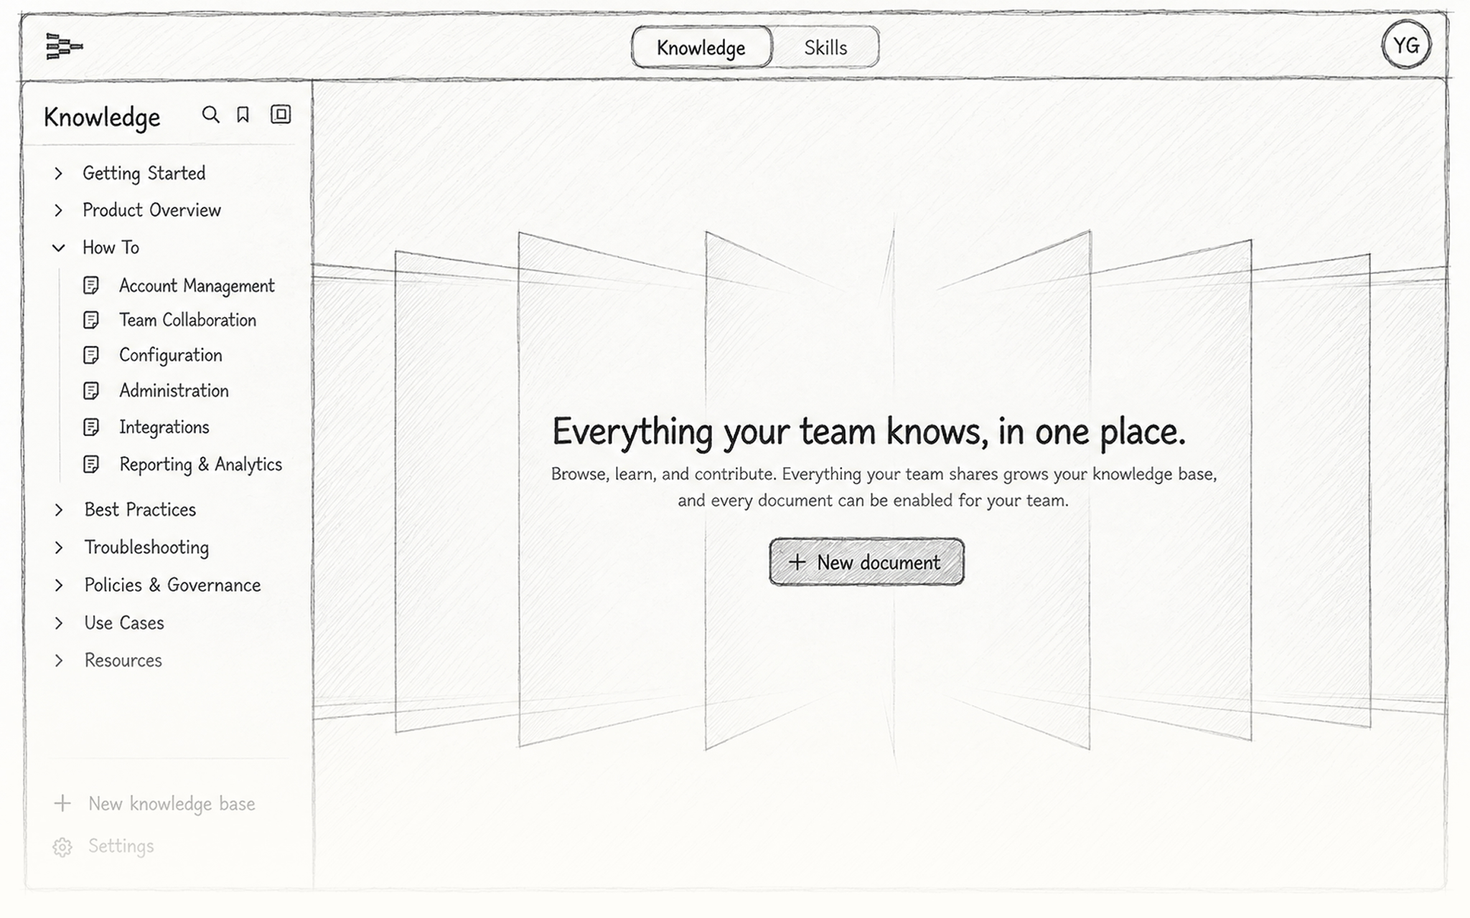The height and width of the screenshot is (918, 1470).
Task: Click the bookmark icon in sidebar header
Action: point(243,115)
